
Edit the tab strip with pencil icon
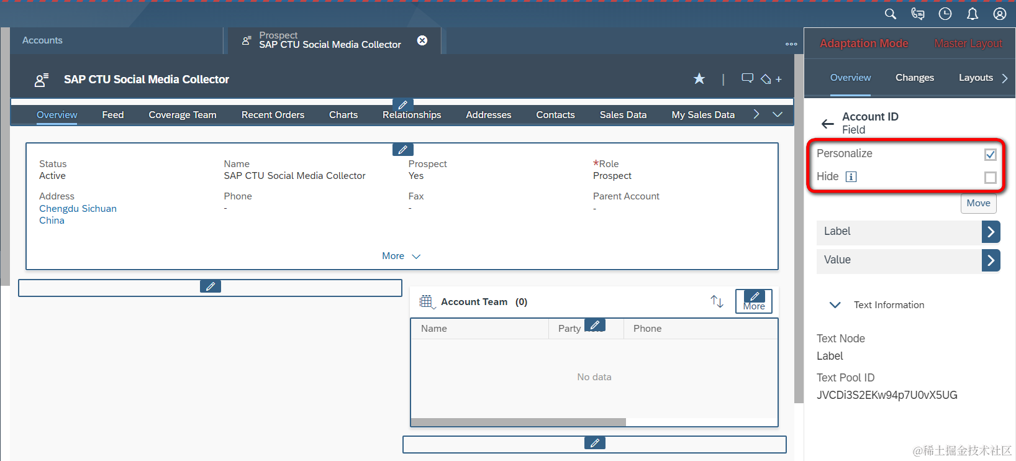403,104
